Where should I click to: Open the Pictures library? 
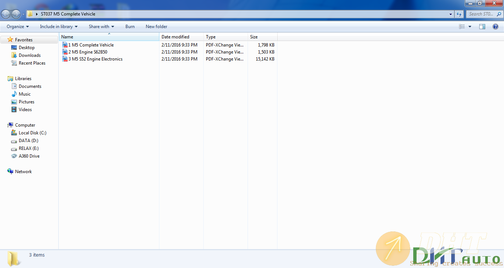(27, 102)
